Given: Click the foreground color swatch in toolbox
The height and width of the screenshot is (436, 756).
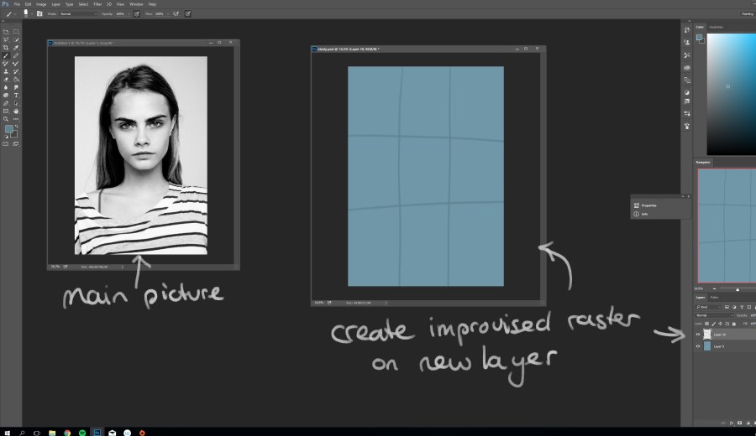Looking at the screenshot, I should pos(8,130).
